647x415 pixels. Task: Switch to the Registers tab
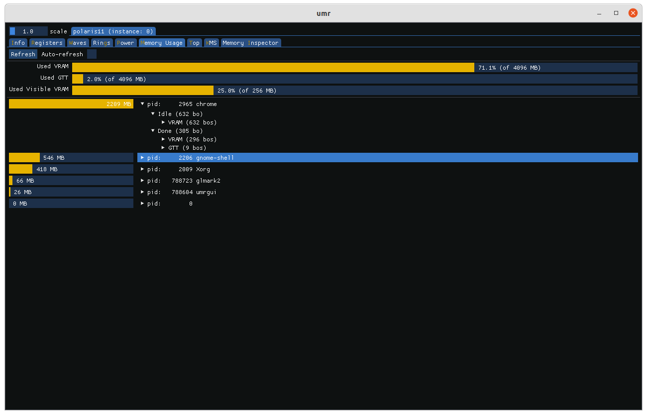click(x=47, y=43)
